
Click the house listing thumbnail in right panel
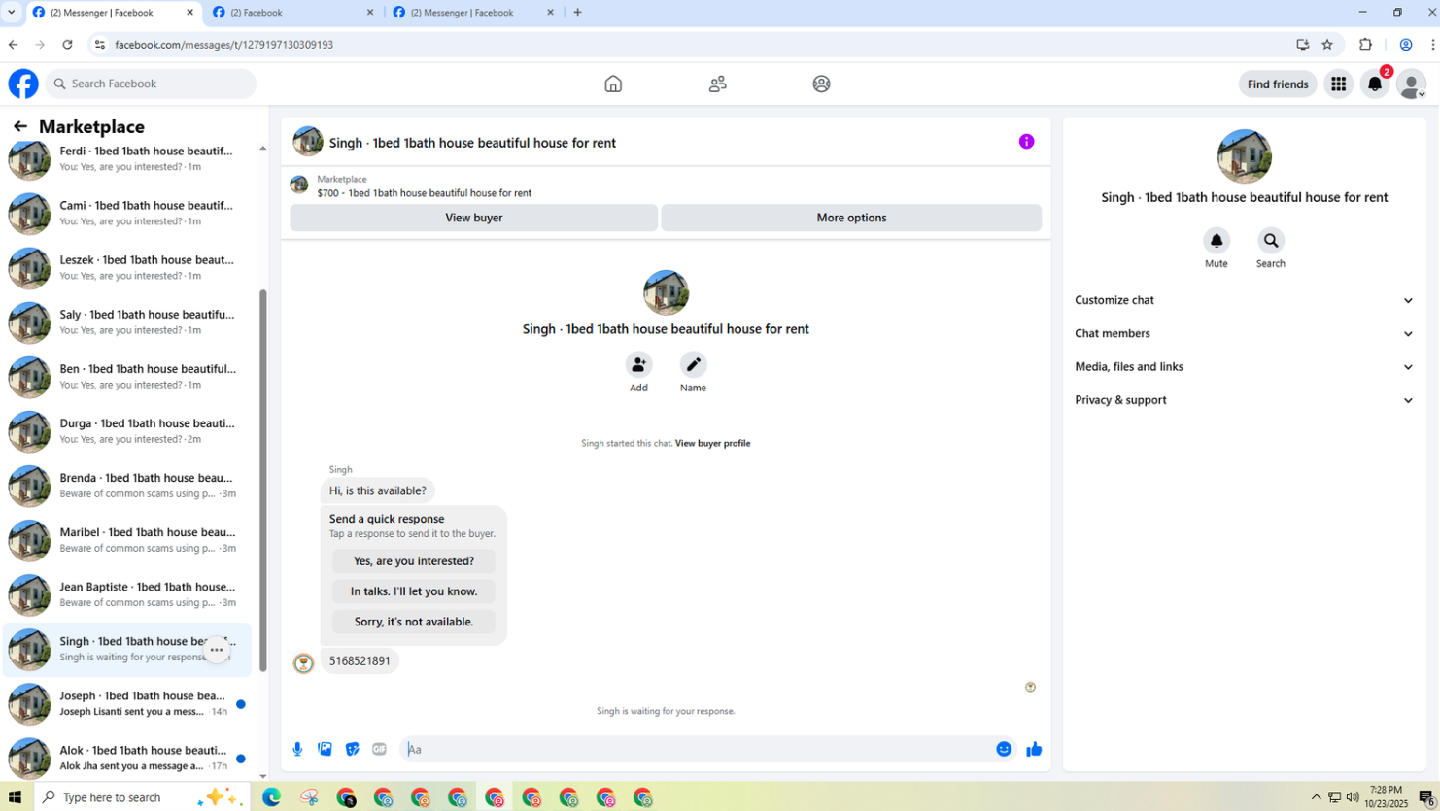pos(1244,156)
